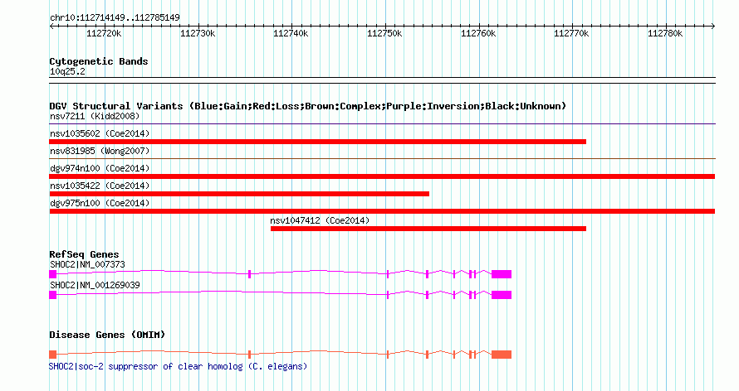Select the dgv975n100 (Coe2014) variant bar
This screenshot has width=739, height=391.
click(x=382, y=211)
